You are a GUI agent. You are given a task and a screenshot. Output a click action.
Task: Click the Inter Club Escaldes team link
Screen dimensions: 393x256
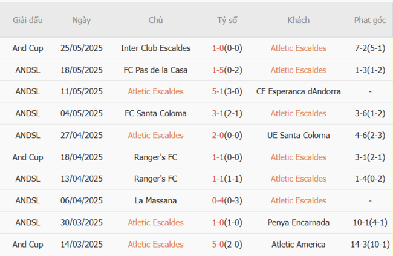click(x=155, y=48)
